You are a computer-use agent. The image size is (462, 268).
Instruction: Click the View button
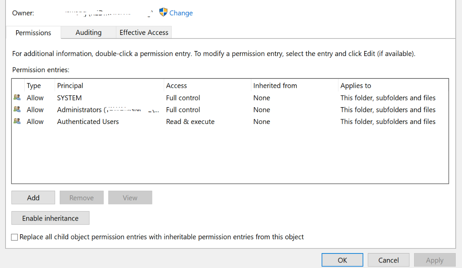coord(130,197)
